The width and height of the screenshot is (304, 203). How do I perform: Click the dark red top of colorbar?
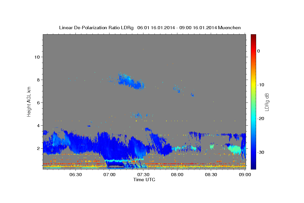(253, 36)
